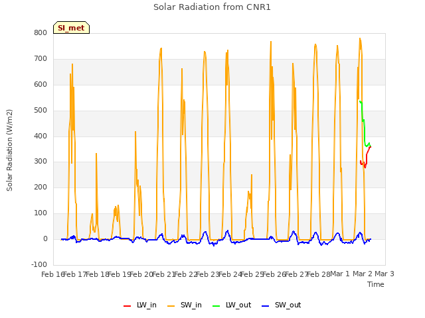Click the '400' y-axis tick label
This screenshot has height=318, width=425.
tap(41, 136)
